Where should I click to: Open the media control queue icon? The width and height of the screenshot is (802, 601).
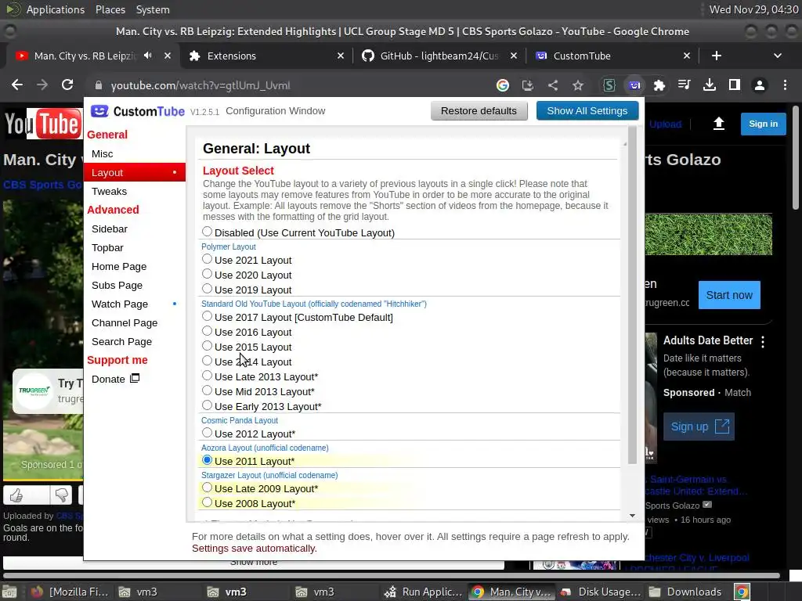click(684, 85)
